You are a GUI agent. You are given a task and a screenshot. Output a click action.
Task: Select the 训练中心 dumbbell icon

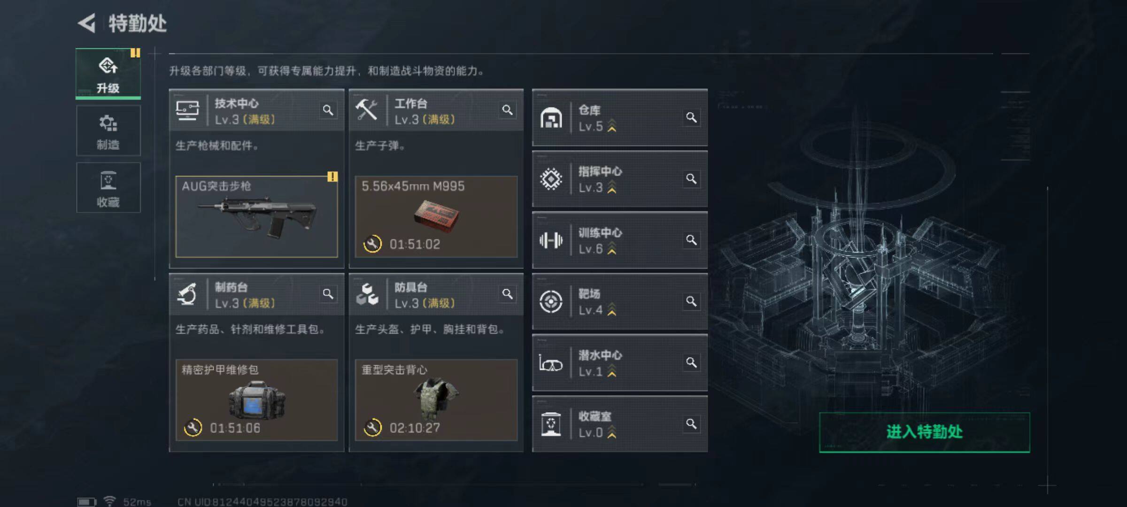click(x=551, y=240)
